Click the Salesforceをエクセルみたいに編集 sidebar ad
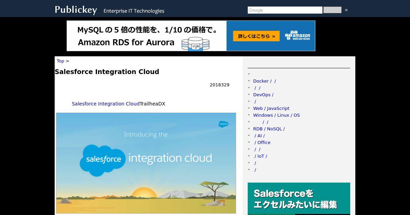The image size is (410, 215). click(x=299, y=199)
